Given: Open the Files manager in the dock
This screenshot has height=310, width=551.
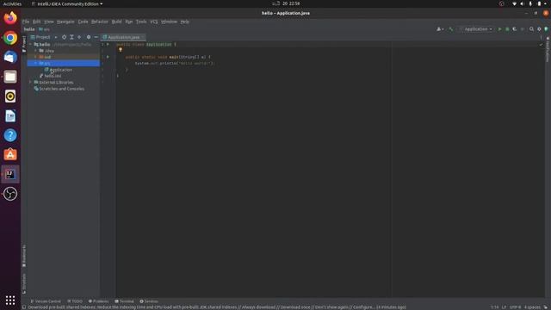Looking at the screenshot, I should click(x=10, y=77).
